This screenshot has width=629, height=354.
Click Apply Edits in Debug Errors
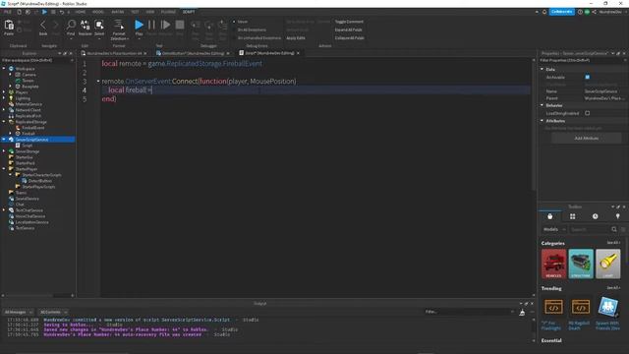tap(296, 38)
